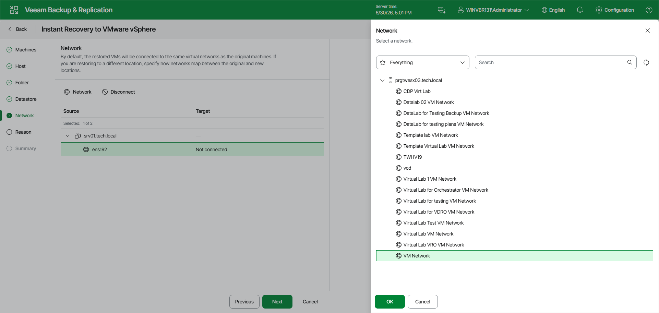659x313 pixels.
Task: Cancel the recovery wizard
Action: [x=310, y=302]
